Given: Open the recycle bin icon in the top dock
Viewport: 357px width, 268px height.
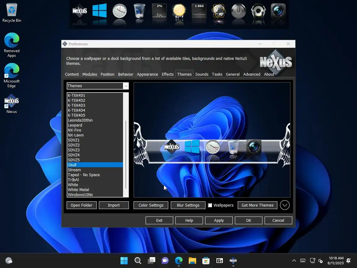Looking at the screenshot, I should click(139, 11).
